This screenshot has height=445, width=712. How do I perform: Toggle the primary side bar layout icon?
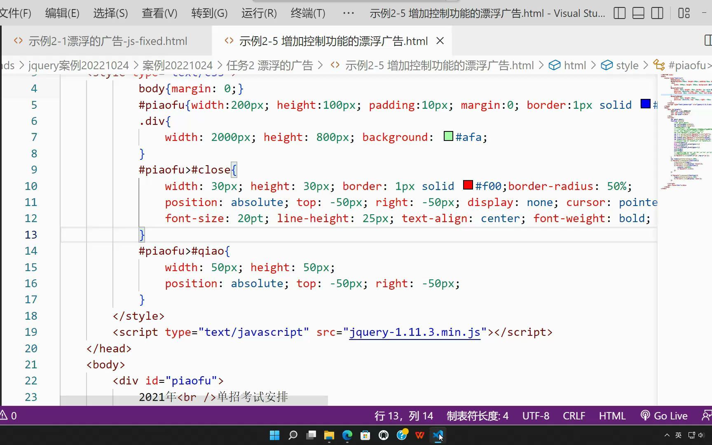tap(619, 13)
